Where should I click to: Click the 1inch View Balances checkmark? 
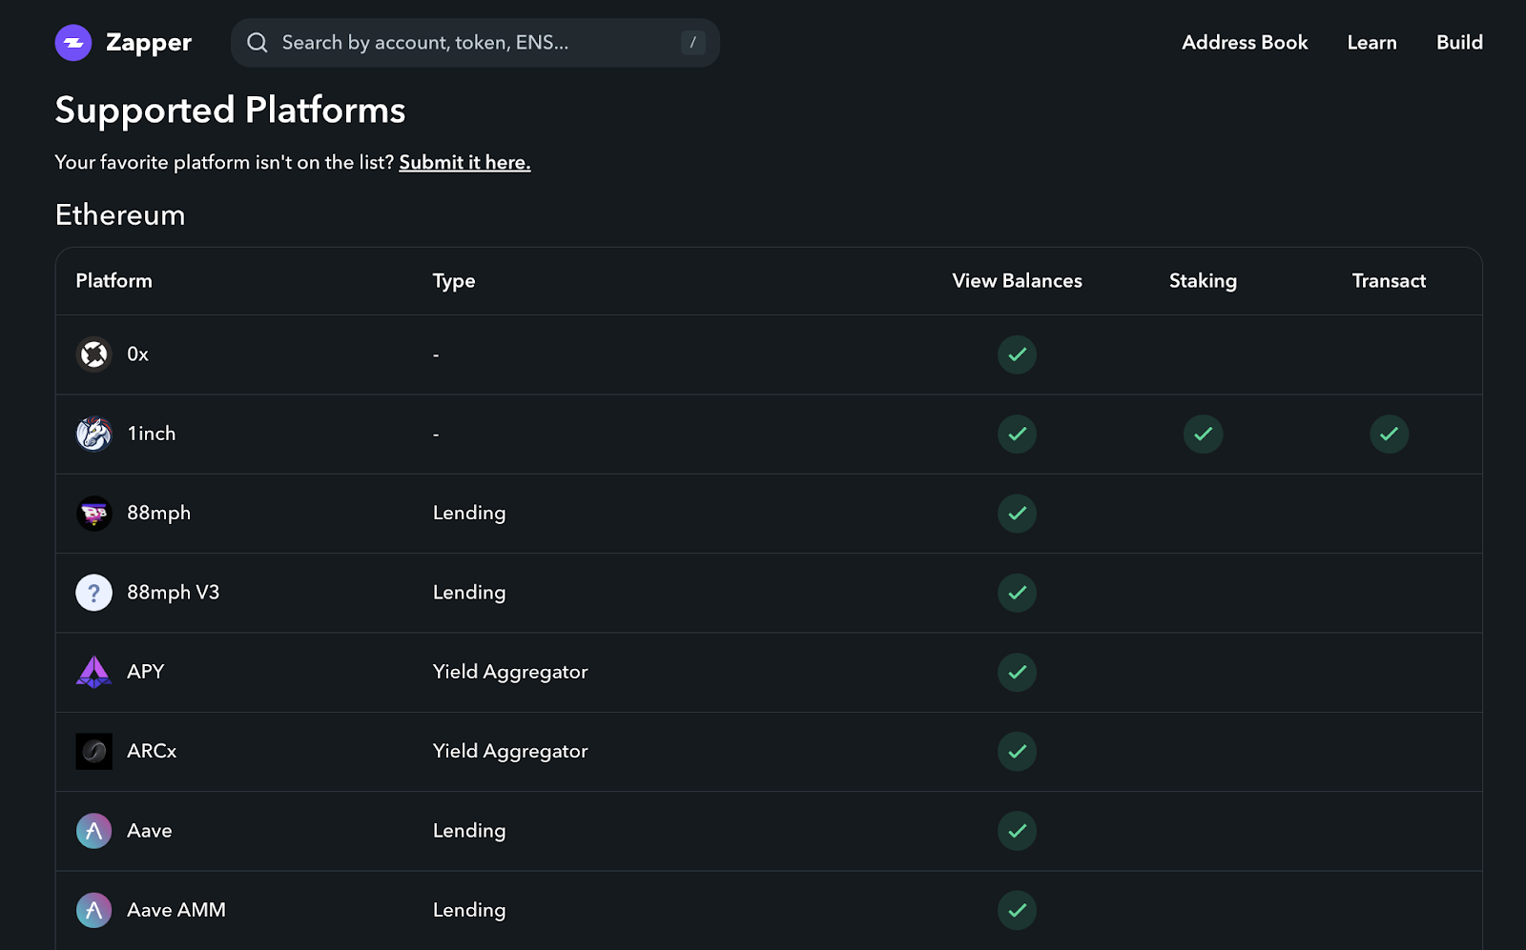point(1017,434)
